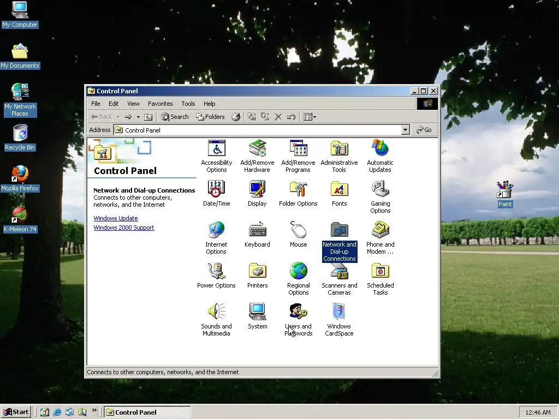Click the Forward arrow button

point(128,117)
